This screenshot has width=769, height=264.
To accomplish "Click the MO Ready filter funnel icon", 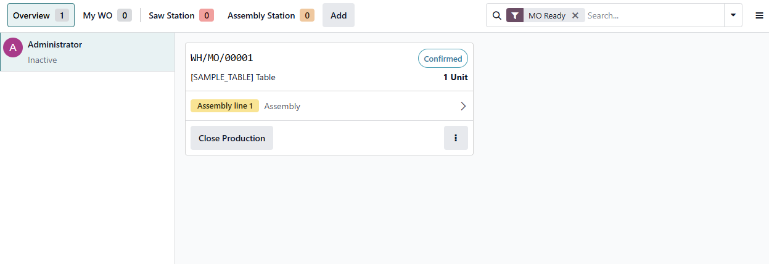I will [515, 15].
